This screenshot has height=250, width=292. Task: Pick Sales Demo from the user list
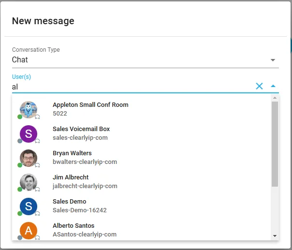(142, 206)
